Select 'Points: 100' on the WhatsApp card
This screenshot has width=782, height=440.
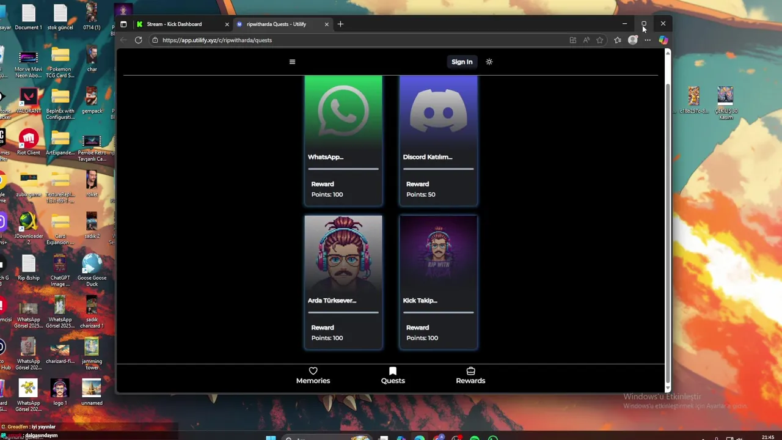(x=327, y=194)
